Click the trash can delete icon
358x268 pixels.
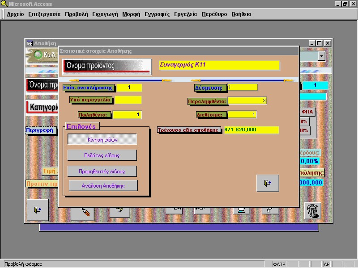pos(312,210)
